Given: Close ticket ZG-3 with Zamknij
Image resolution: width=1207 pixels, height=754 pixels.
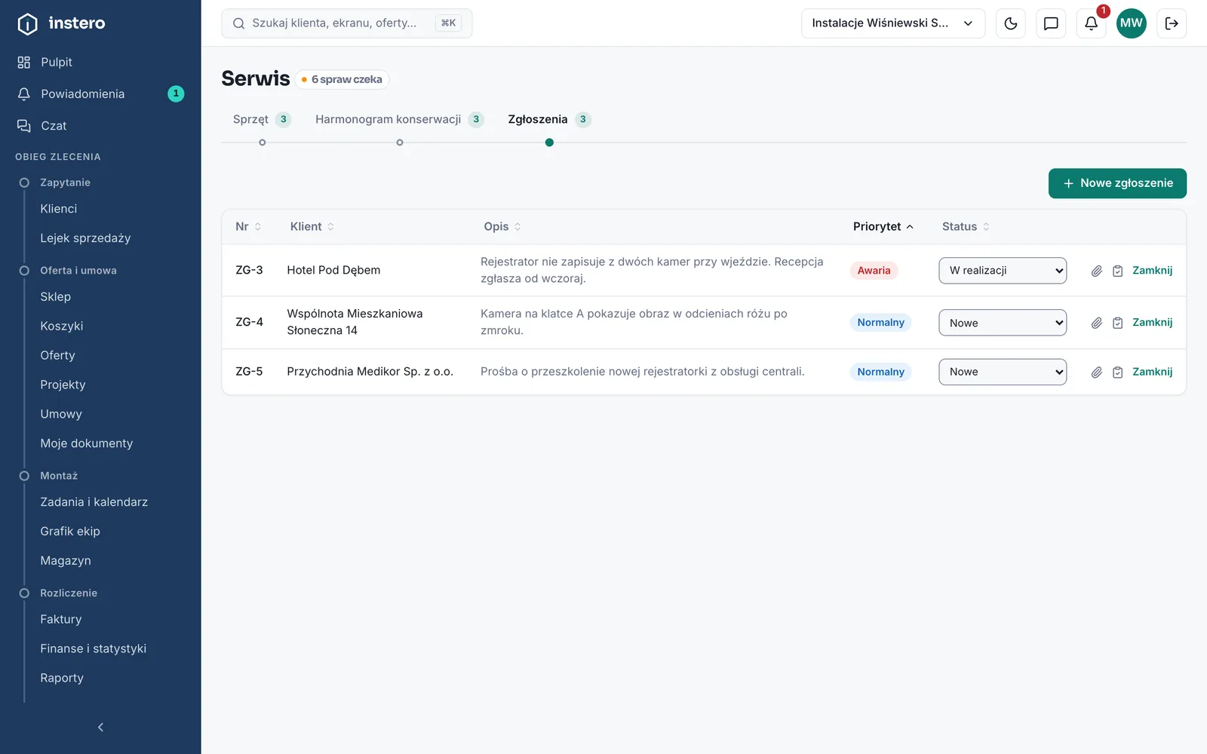Looking at the screenshot, I should tap(1152, 271).
